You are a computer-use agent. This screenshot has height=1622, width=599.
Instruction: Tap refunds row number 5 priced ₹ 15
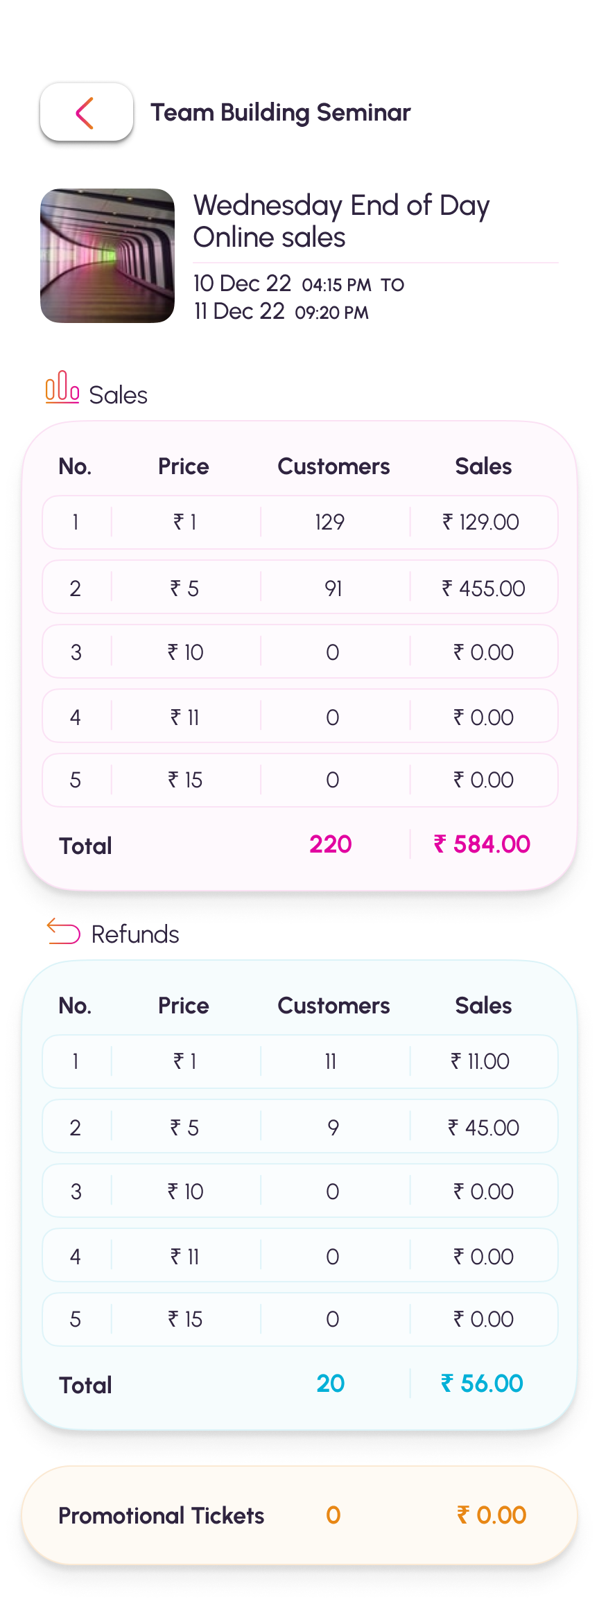(x=300, y=1319)
